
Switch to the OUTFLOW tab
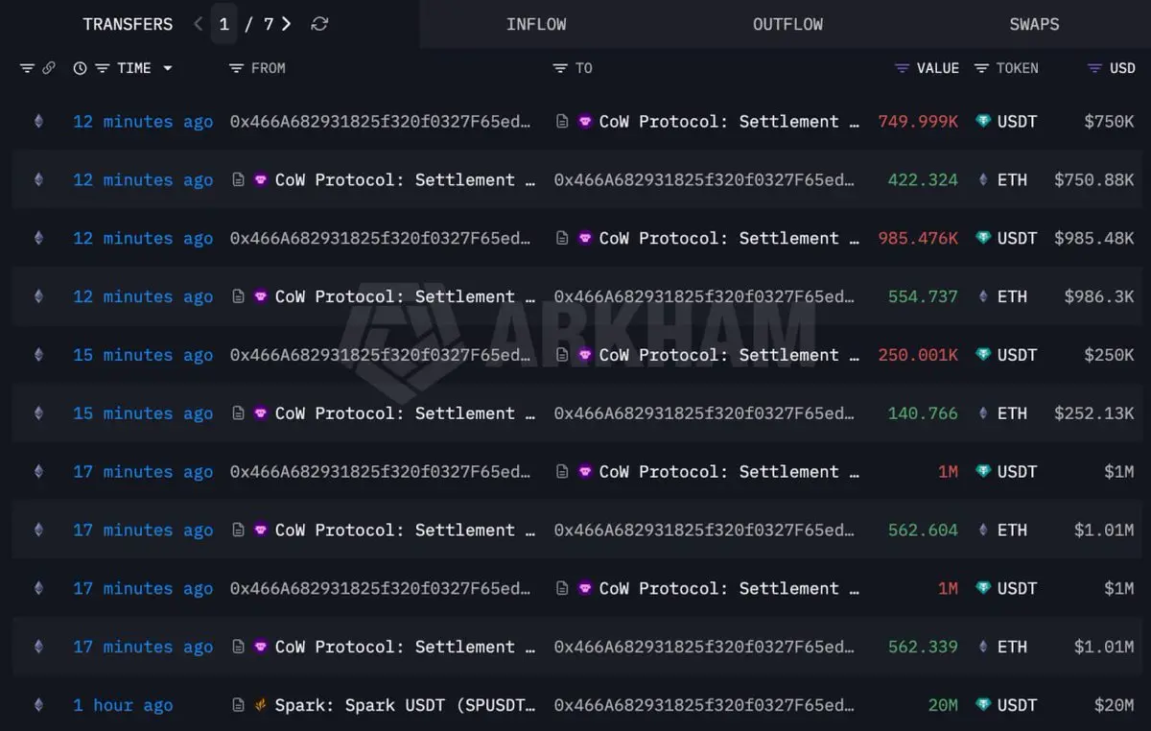787,24
